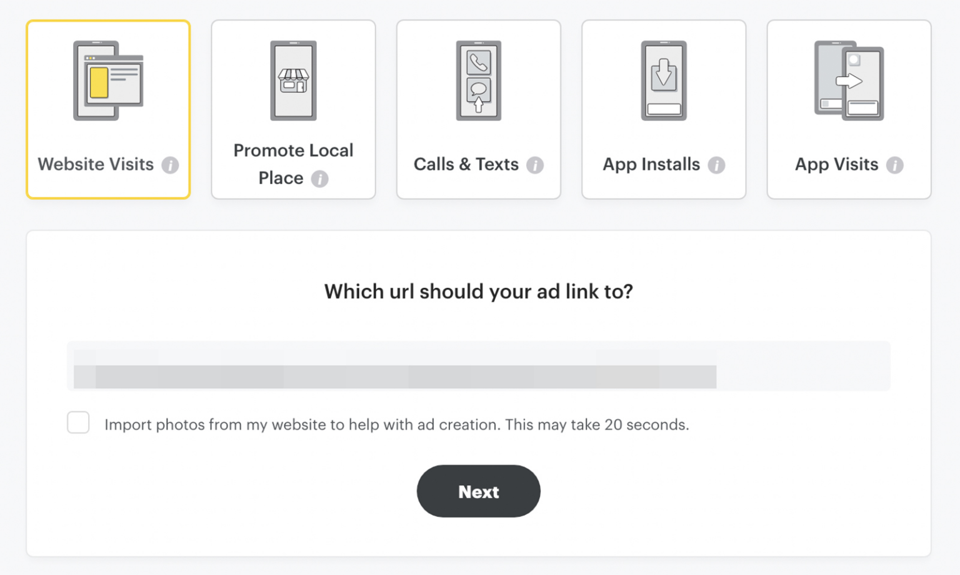The width and height of the screenshot is (960, 575).
Task: Open the Promote Local Place info tooltip
Action: coord(321,179)
